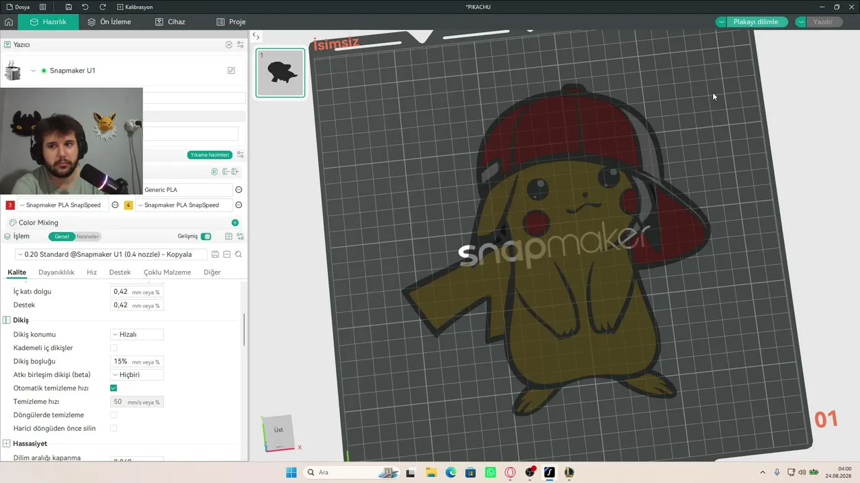This screenshot has width=860, height=483.
Task: Open the Kalibrasyon calibration menu
Action: (134, 7)
